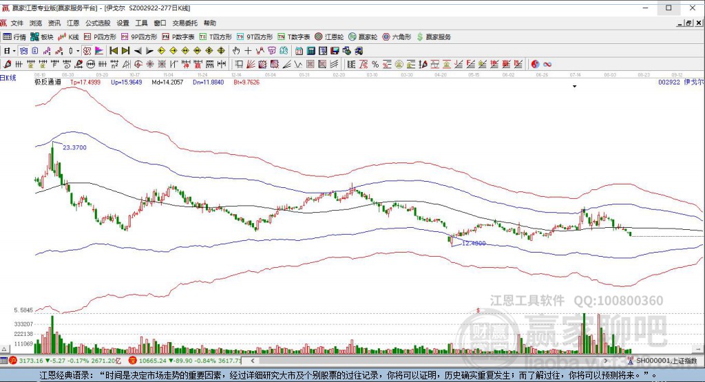Open the calculator icon
This screenshot has height=382, width=705.
click(x=311, y=51)
